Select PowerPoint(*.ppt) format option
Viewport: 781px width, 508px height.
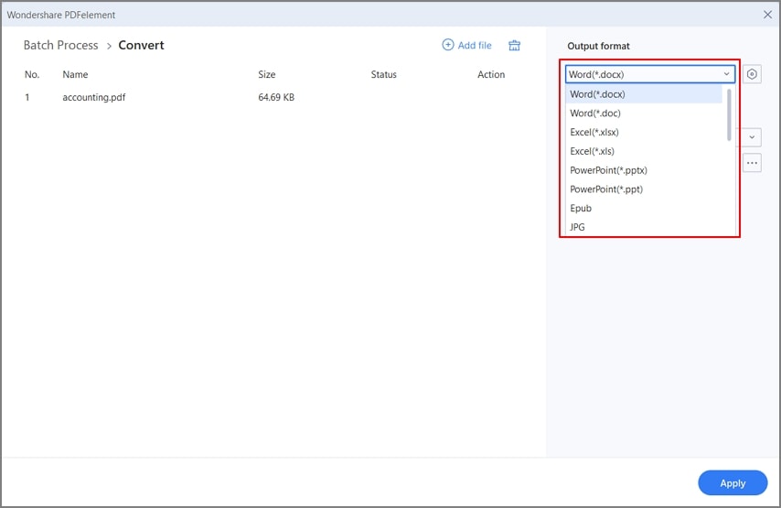coord(644,189)
